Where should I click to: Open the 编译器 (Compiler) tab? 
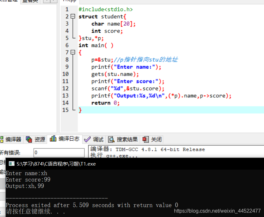(11, 139)
